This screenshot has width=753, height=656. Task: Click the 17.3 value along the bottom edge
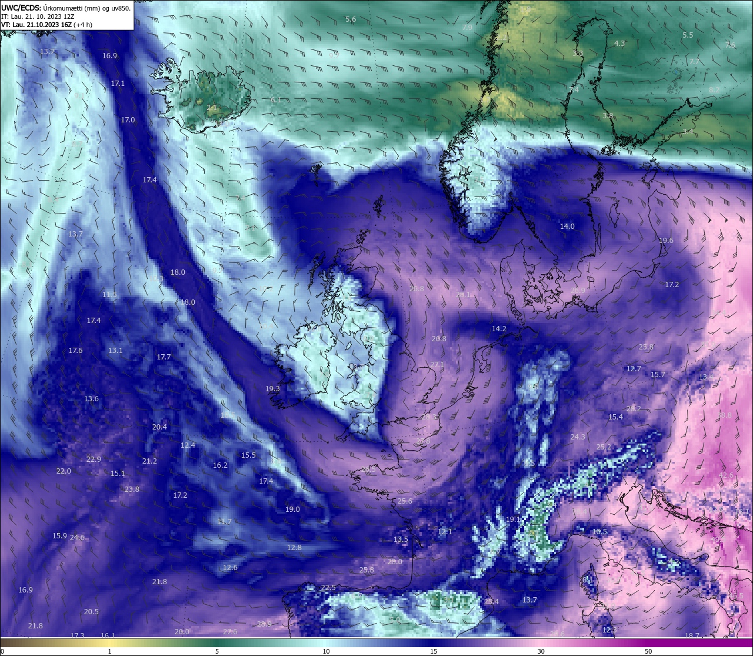78,635
